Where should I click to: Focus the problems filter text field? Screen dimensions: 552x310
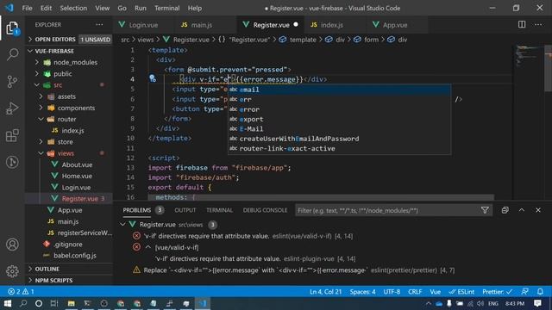(387, 210)
